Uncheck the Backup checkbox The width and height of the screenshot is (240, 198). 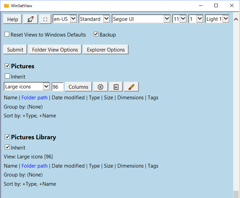96,34
